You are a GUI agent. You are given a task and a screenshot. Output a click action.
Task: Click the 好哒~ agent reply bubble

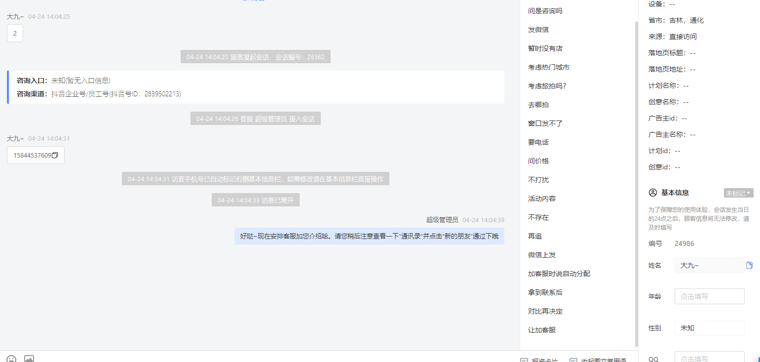[369, 236]
